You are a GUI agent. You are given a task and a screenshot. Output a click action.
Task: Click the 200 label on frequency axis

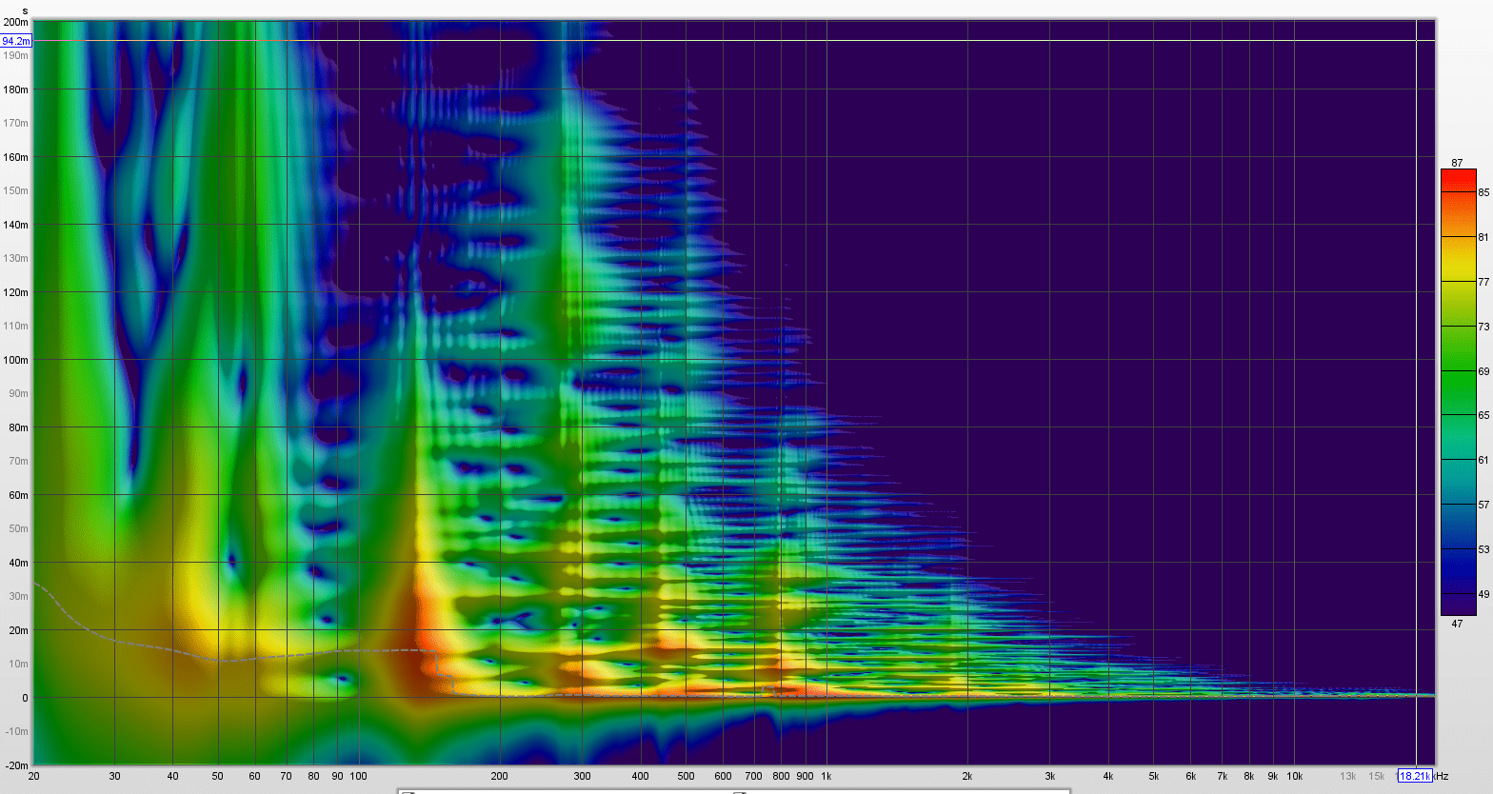coord(499,776)
